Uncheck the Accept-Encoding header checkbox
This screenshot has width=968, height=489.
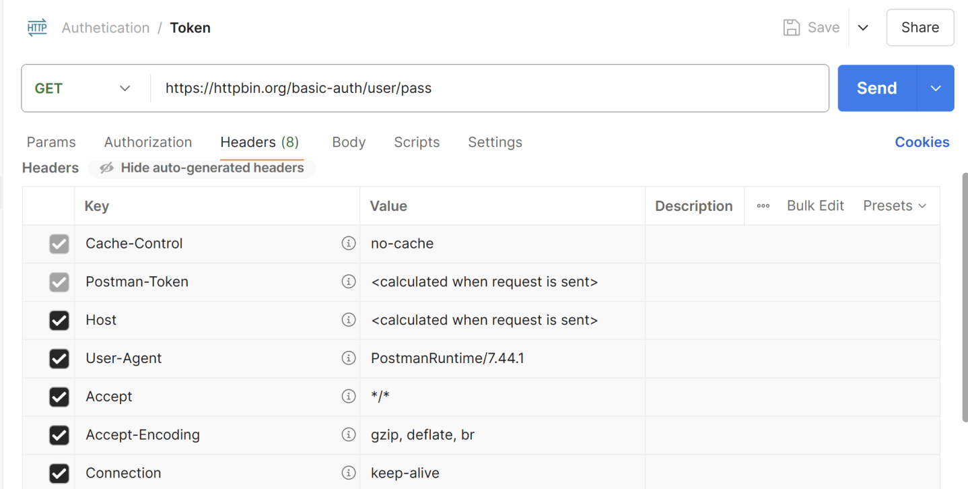click(59, 435)
